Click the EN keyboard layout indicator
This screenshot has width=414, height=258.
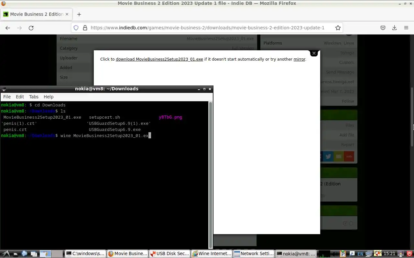(360, 254)
